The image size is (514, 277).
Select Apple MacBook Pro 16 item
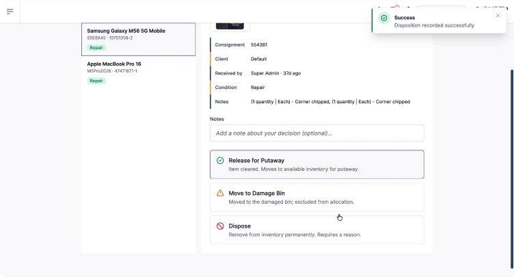tap(138, 72)
